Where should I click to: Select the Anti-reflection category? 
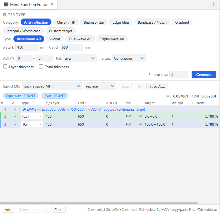click(x=36, y=22)
